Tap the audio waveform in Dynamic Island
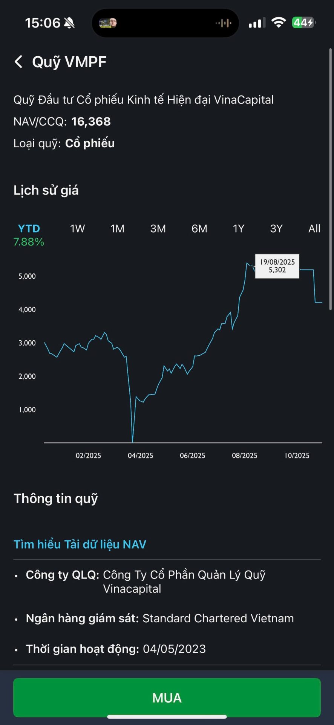 (223, 23)
